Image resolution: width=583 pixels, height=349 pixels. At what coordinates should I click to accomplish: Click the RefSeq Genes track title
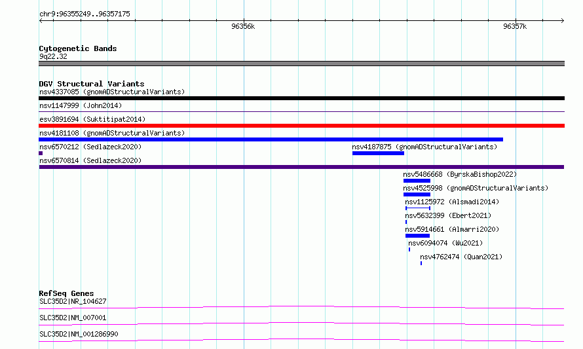coord(66,293)
